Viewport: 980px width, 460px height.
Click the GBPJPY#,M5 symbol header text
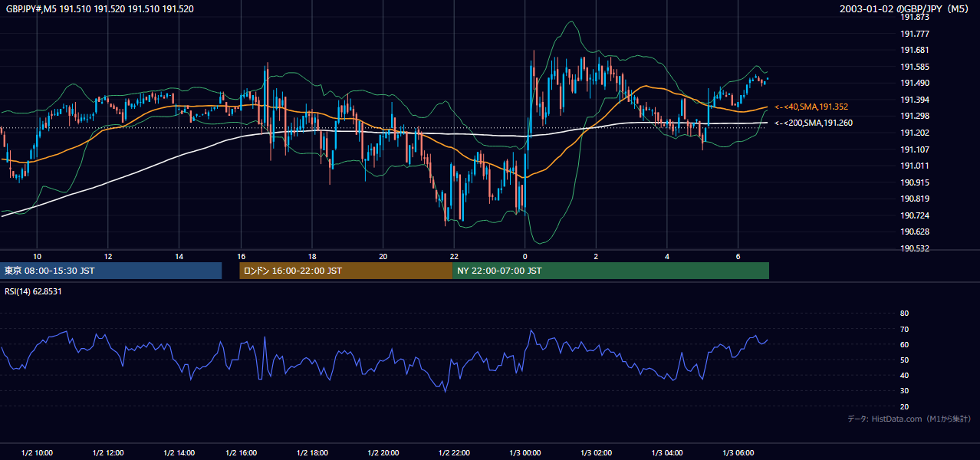coord(100,9)
